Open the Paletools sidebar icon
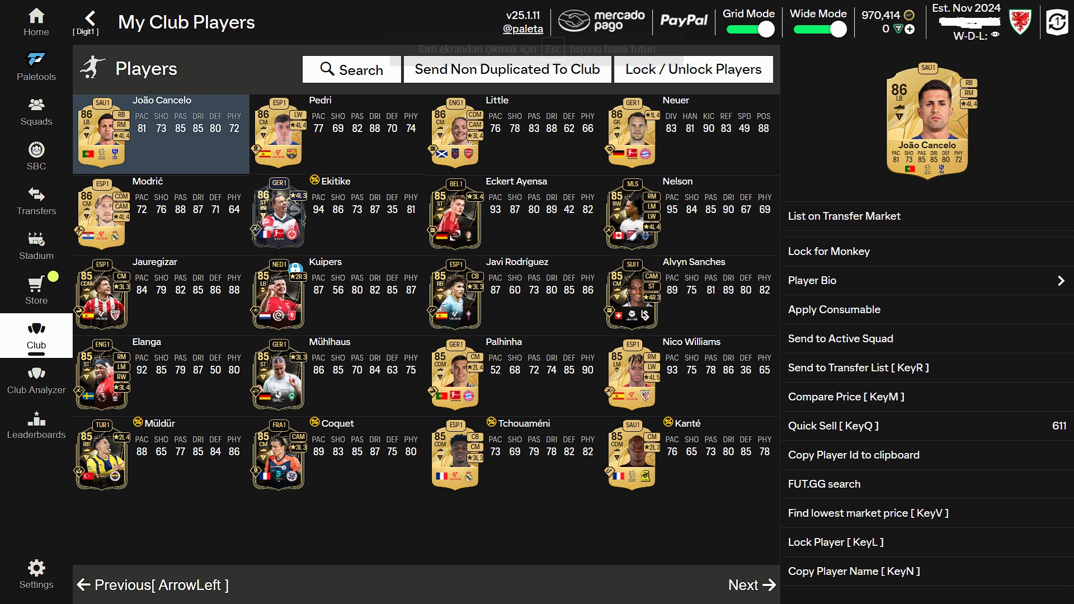The width and height of the screenshot is (1074, 604). coord(36,59)
